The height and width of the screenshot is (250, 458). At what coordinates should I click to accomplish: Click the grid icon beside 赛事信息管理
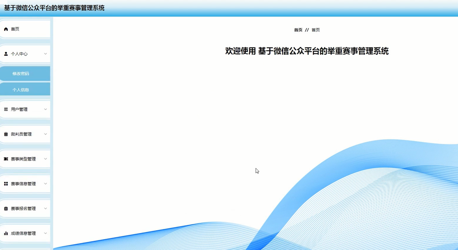pos(6,184)
